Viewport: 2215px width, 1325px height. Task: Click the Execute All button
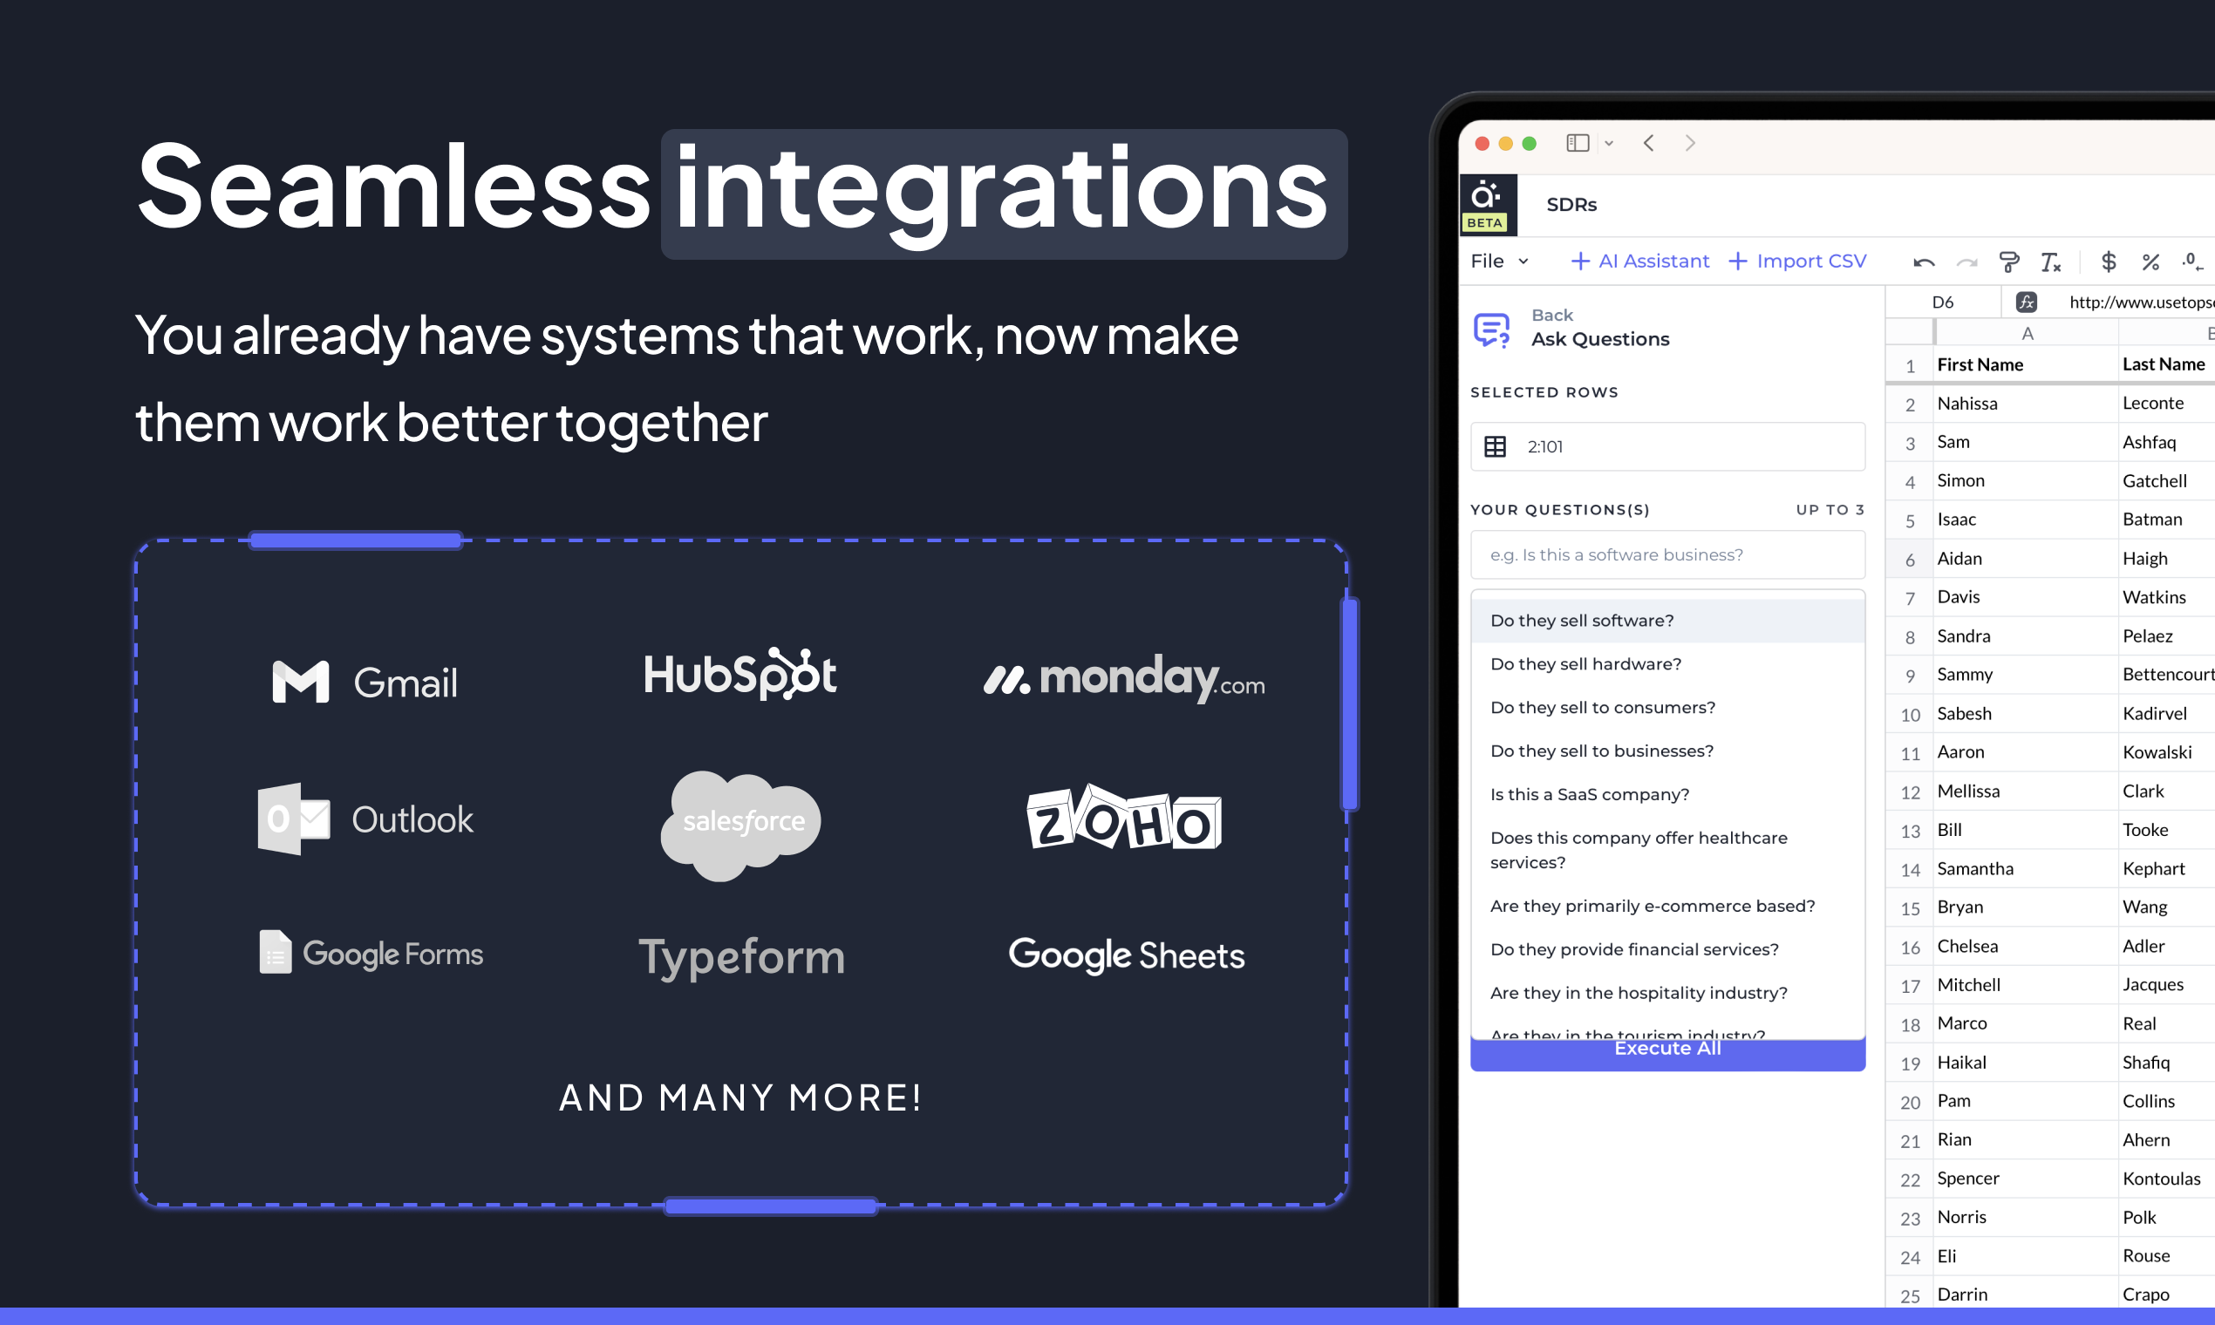click(x=1667, y=1053)
